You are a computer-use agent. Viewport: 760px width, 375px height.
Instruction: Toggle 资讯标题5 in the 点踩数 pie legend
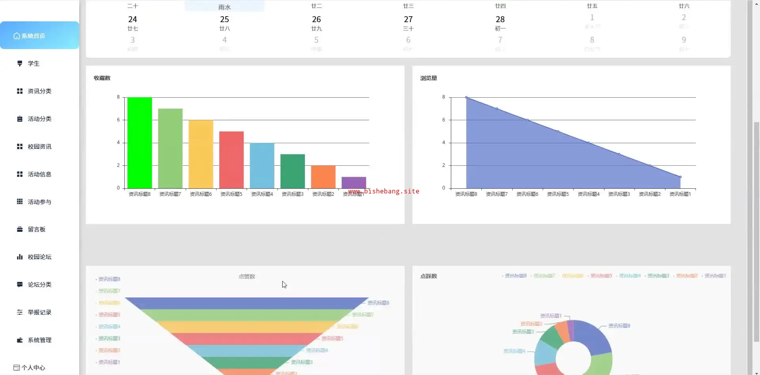pos(600,276)
